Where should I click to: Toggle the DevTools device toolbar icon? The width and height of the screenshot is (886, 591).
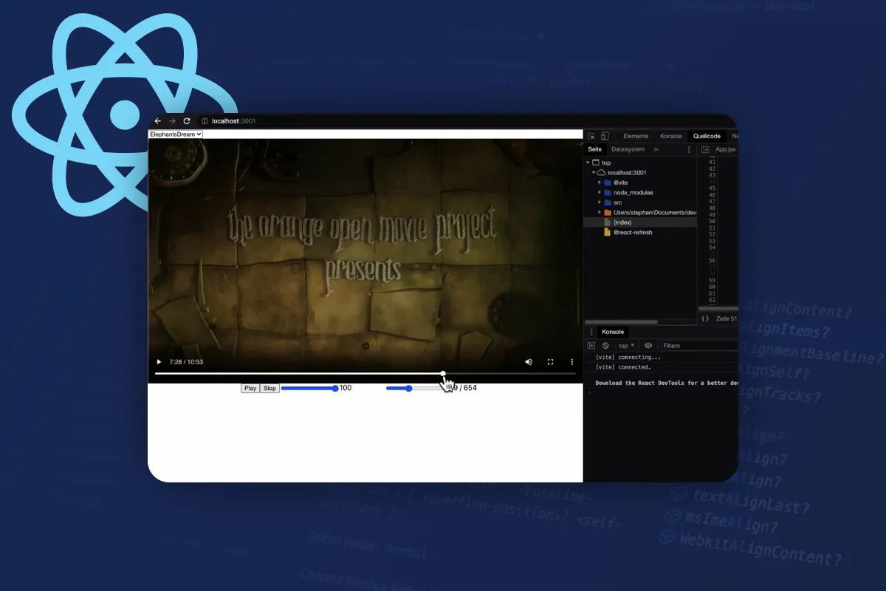pos(605,136)
